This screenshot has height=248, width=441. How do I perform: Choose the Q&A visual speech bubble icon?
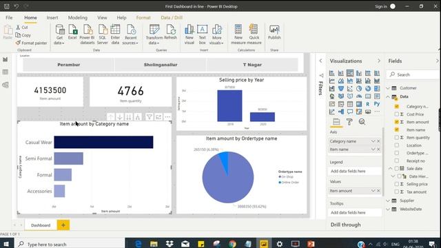click(350, 112)
